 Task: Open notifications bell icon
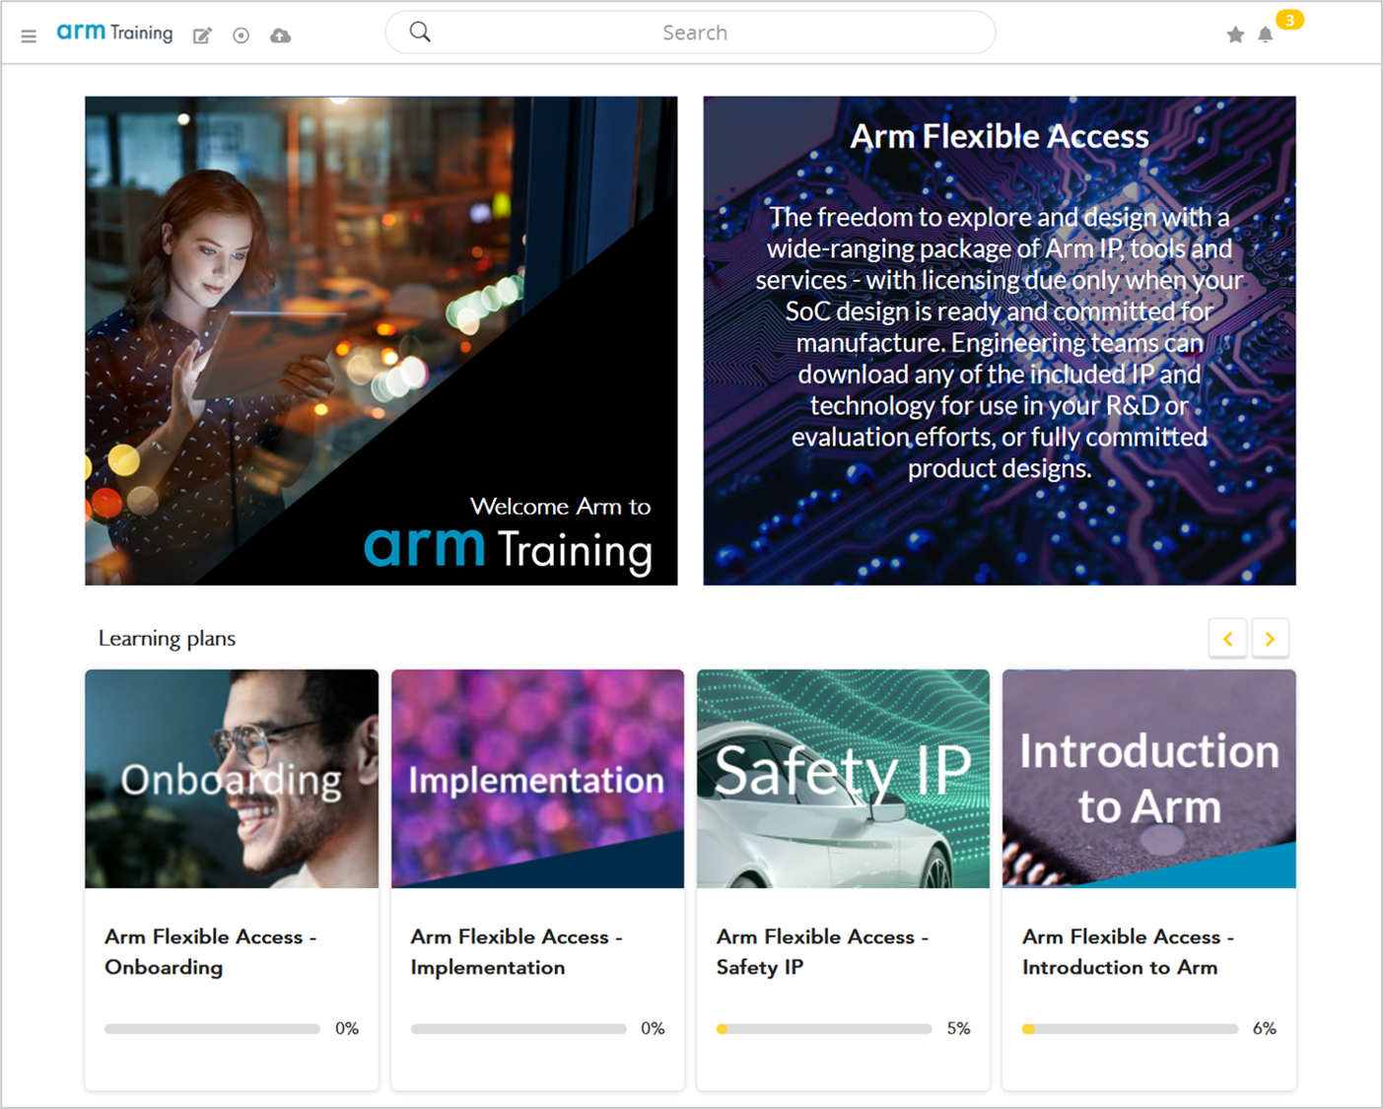pos(1266,35)
